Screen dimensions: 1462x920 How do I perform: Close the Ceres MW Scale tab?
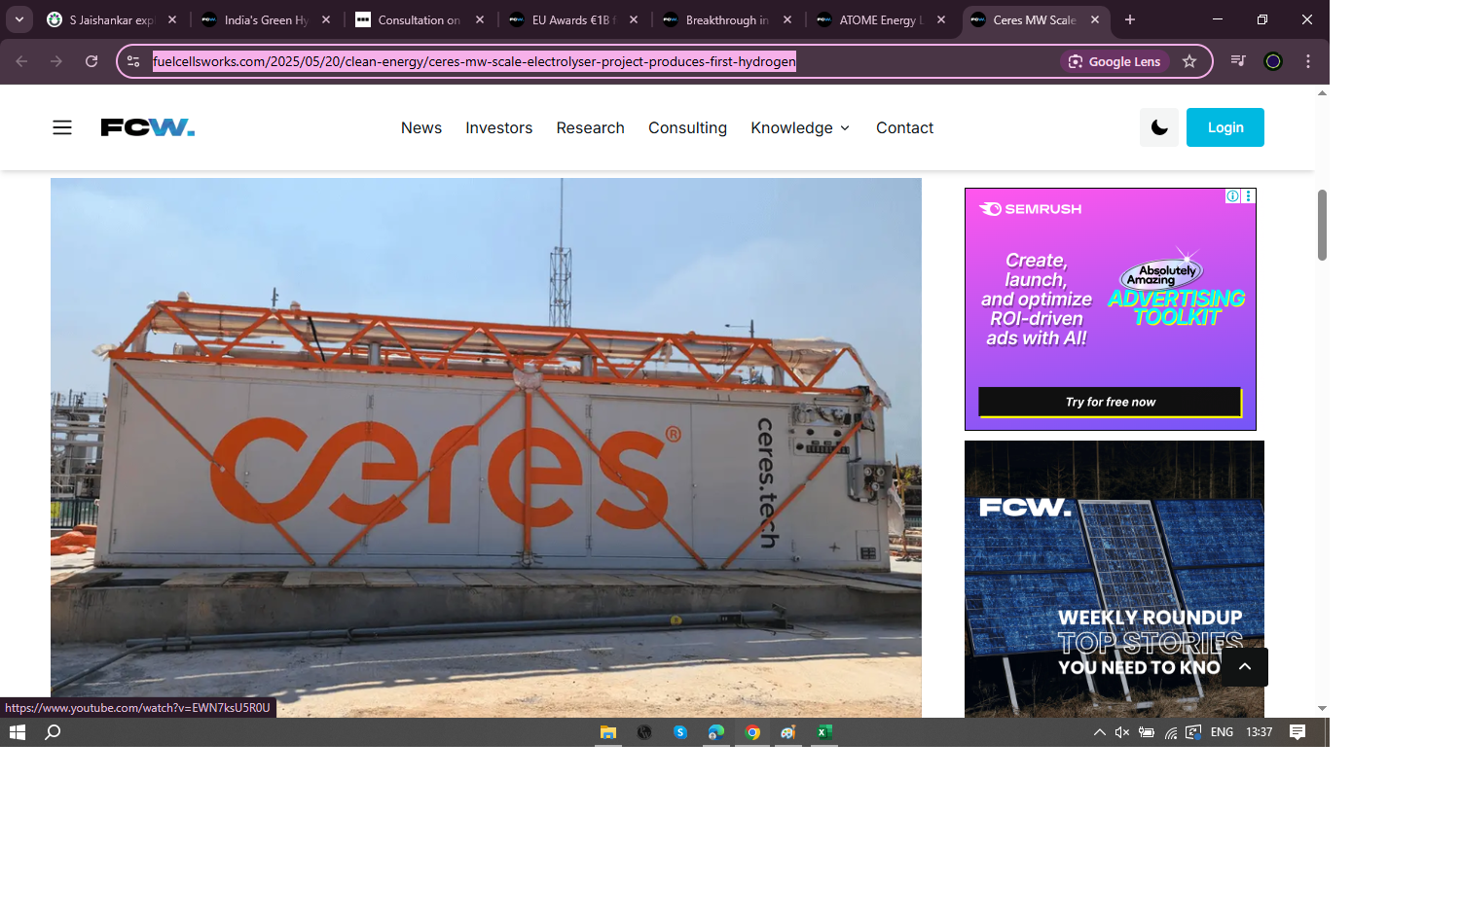click(x=1095, y=19)
